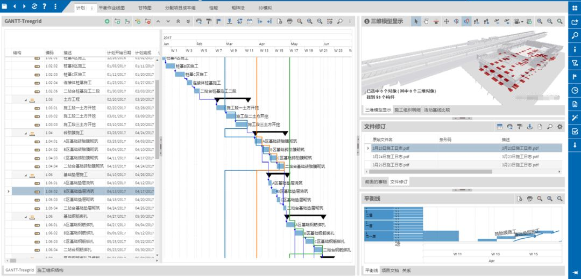The width and height of the screenshot is (581, 279).
Task: Click the zoom in magnifier in Gantt toolbar
Action: click(x=309, y=21)
